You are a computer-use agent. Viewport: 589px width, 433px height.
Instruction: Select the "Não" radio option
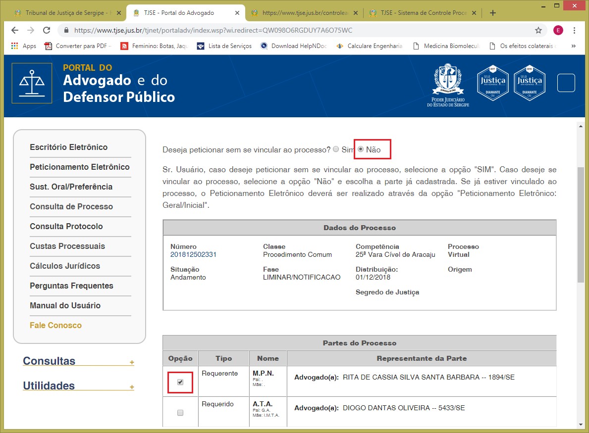point(361,149)
